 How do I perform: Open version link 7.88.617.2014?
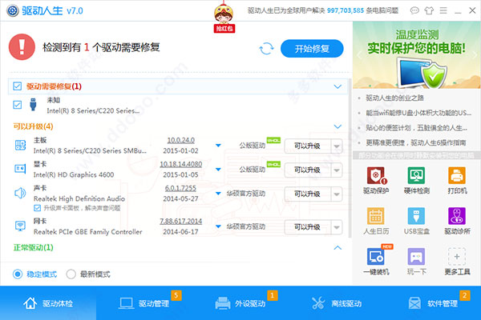pyautogui.click(x=180, y=221)
